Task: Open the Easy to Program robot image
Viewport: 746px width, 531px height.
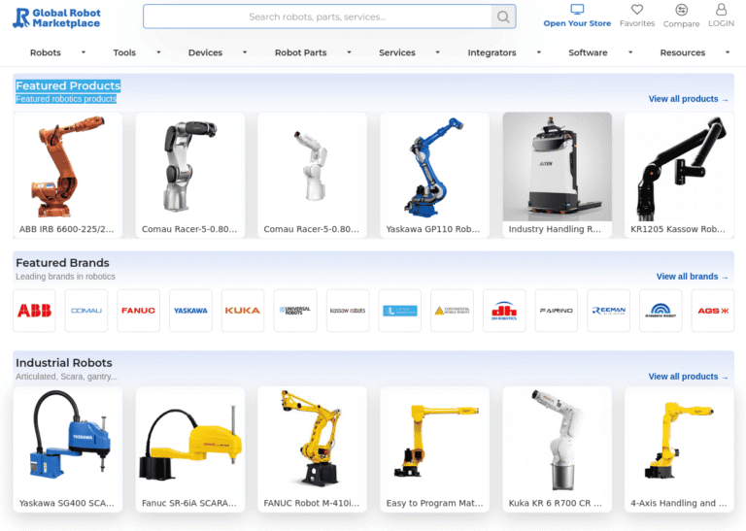Action: [434, 441]
